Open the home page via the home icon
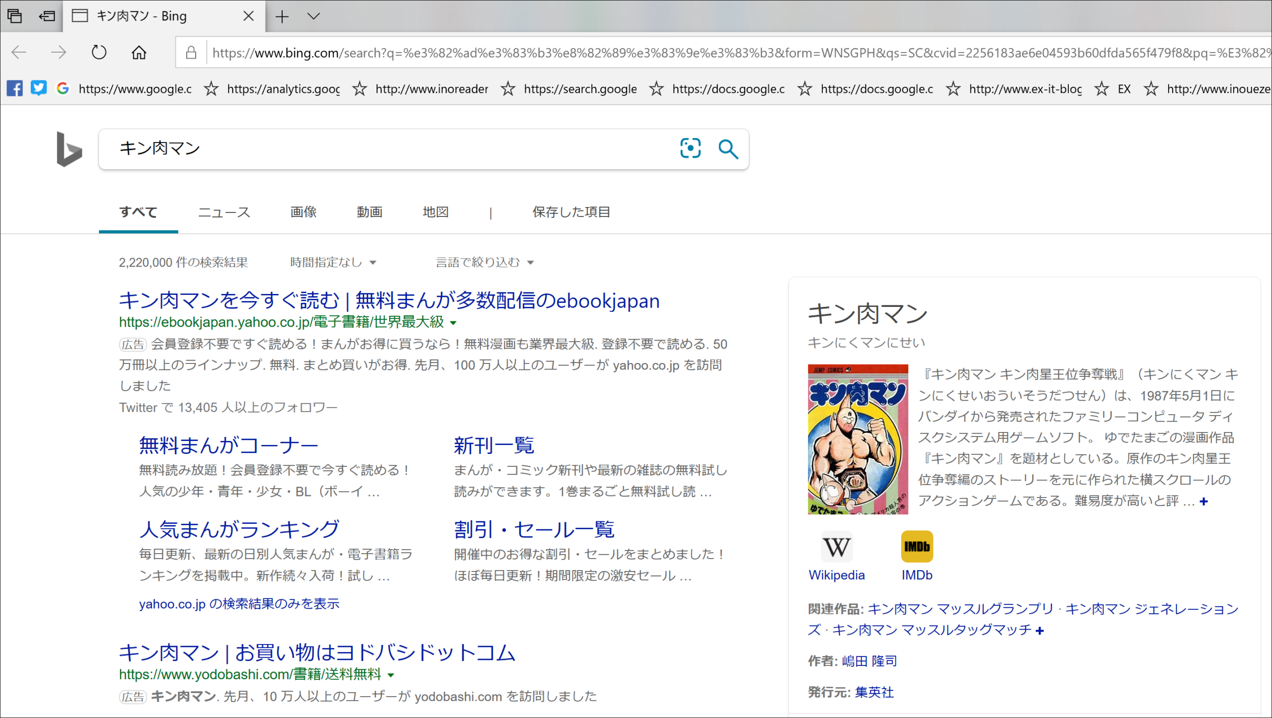Viewport: 1272px width, 718px height. [139, 52]
